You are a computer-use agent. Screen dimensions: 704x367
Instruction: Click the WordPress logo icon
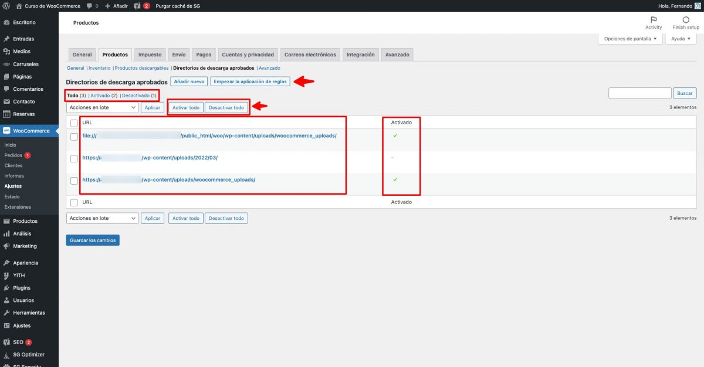point(6,6)
